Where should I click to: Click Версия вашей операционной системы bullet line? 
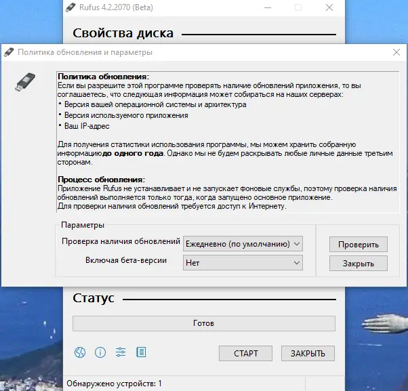(x=155, y=104)
